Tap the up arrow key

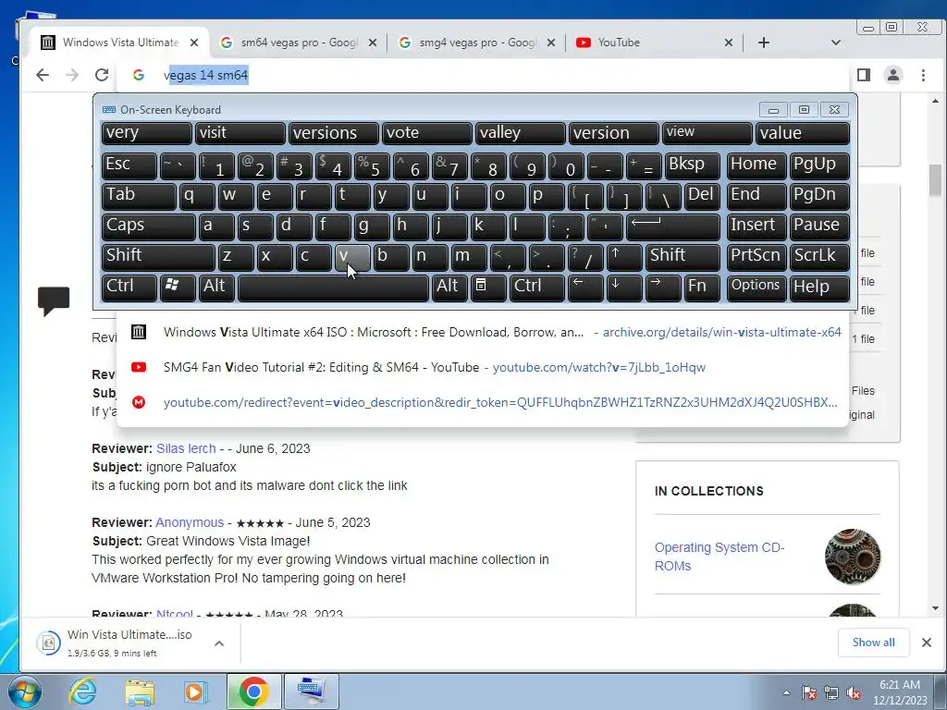click(x=624, y=257)
